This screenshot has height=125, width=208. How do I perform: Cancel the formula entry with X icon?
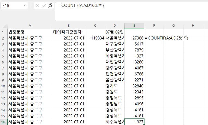pyautogui.click(x=37, y=5)
